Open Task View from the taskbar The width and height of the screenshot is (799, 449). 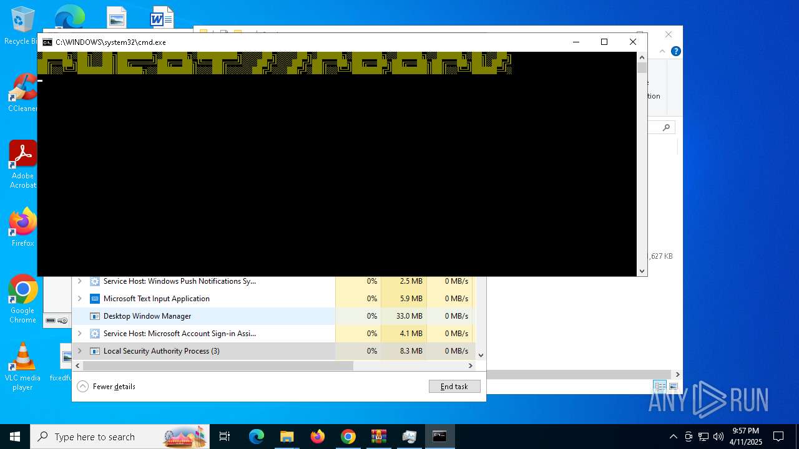(225, 437)
